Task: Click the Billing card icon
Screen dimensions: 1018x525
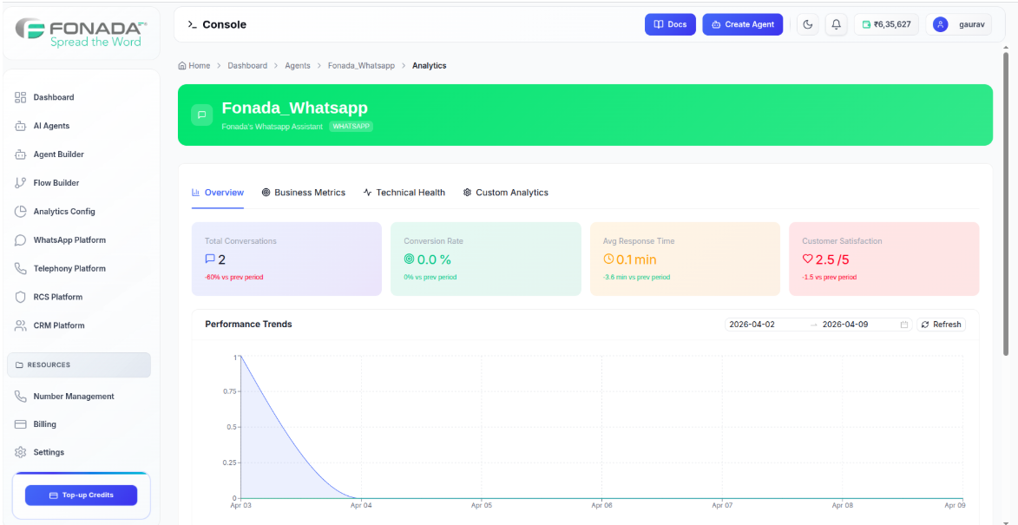Action: click(20, 424)
